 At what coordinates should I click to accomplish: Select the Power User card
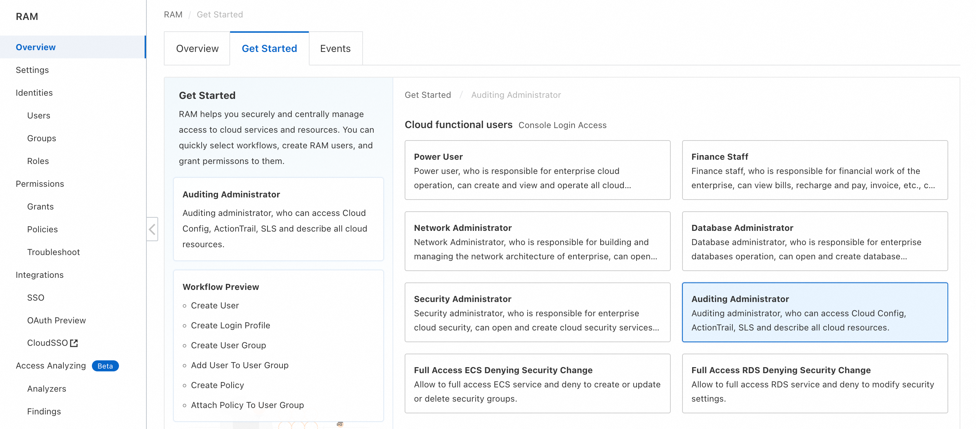pos(537,170)
